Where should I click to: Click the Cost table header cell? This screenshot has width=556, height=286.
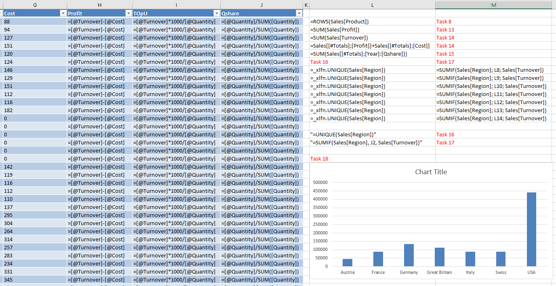(35, 13)
